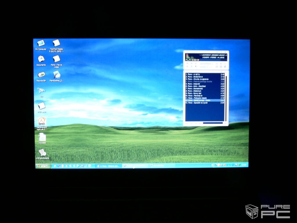This screenshot has height=223, width=297.
Task: Select the highlighted track number 12 in playlist
Action: pos(205,100)
